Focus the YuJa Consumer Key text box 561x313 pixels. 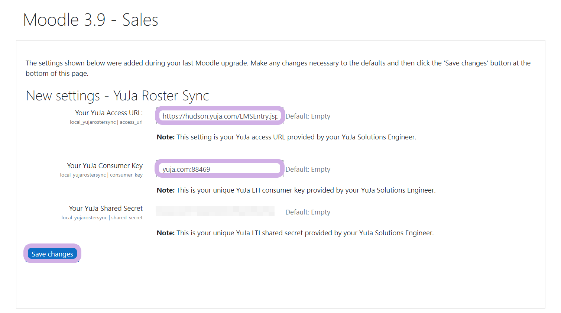(x=220, y=169)
